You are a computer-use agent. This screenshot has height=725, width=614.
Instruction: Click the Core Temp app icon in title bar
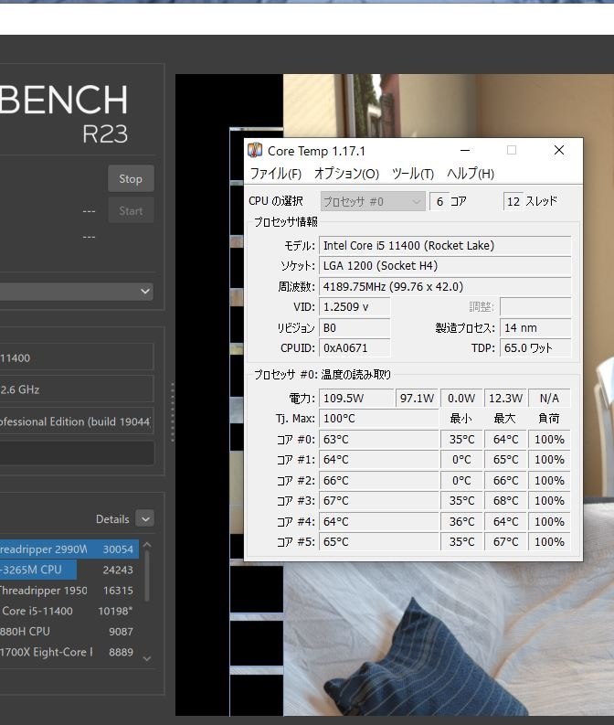255,150
